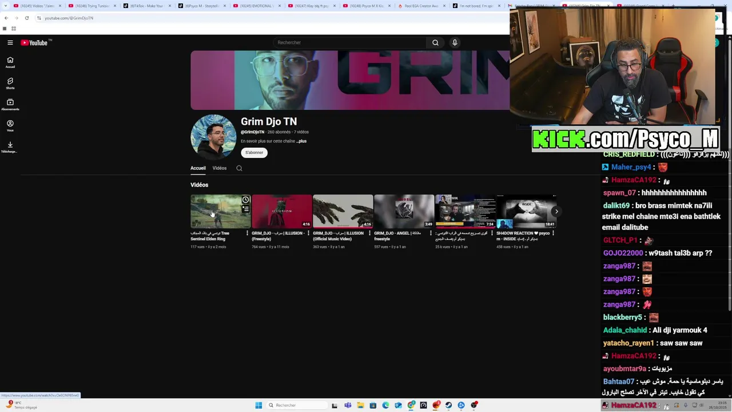Switch to Pool EGA Creator browser tab
The height and width of the screenshot is (412, 732).
421,6
